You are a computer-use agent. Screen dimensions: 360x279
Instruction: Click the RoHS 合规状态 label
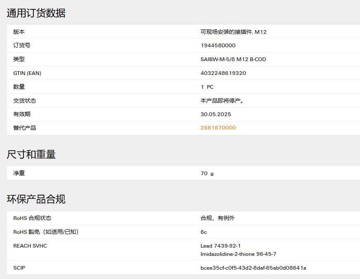32,218
